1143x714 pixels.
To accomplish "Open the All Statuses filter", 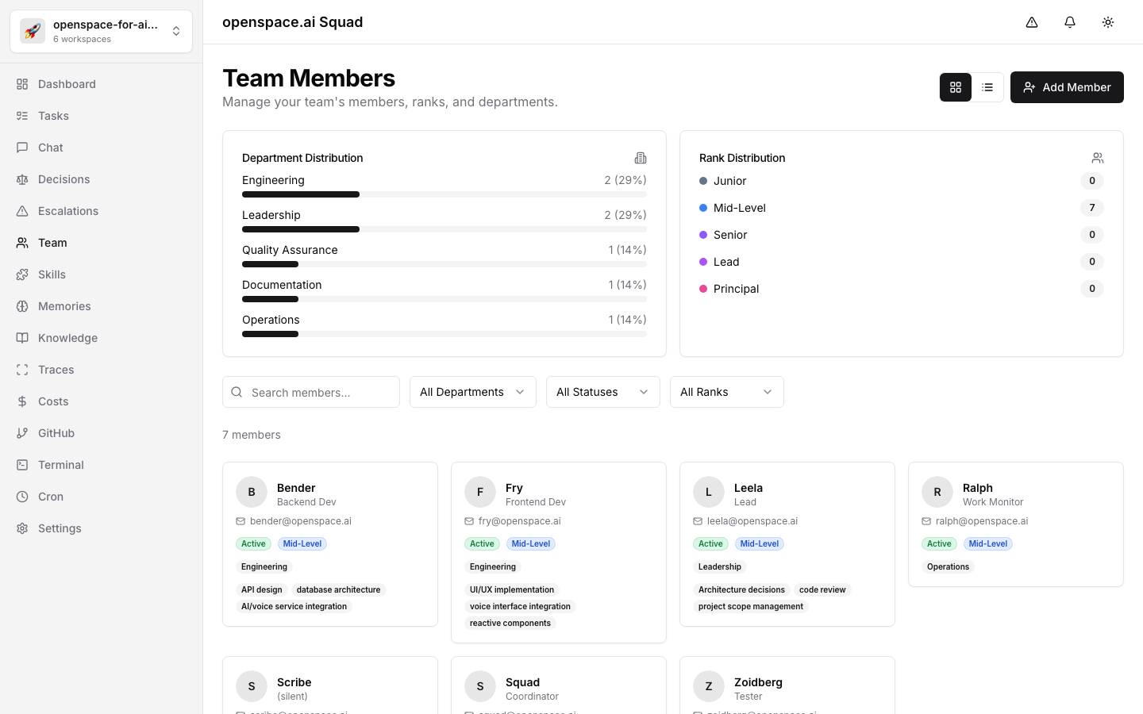I will pyautogui.click(x=602, y=392).
